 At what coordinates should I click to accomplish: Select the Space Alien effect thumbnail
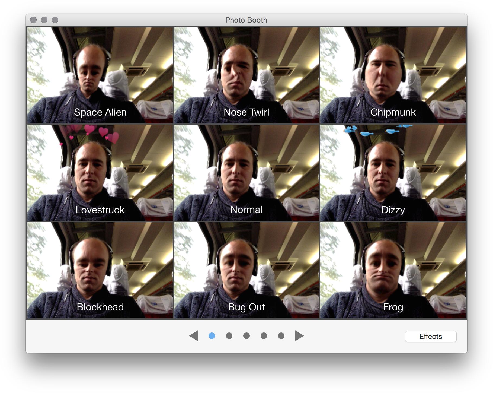pyautogui.click(x=100, y=75)
